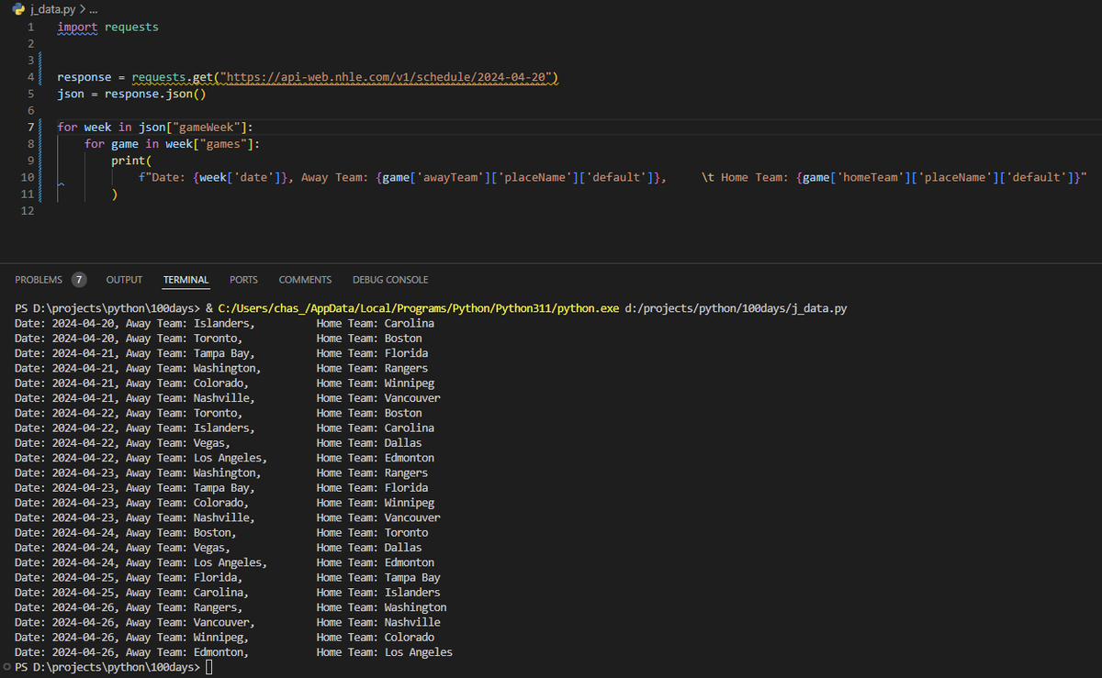Click 'for game in week["games"]:' line
Screen dimensions: 1102x678
(173, 144)
